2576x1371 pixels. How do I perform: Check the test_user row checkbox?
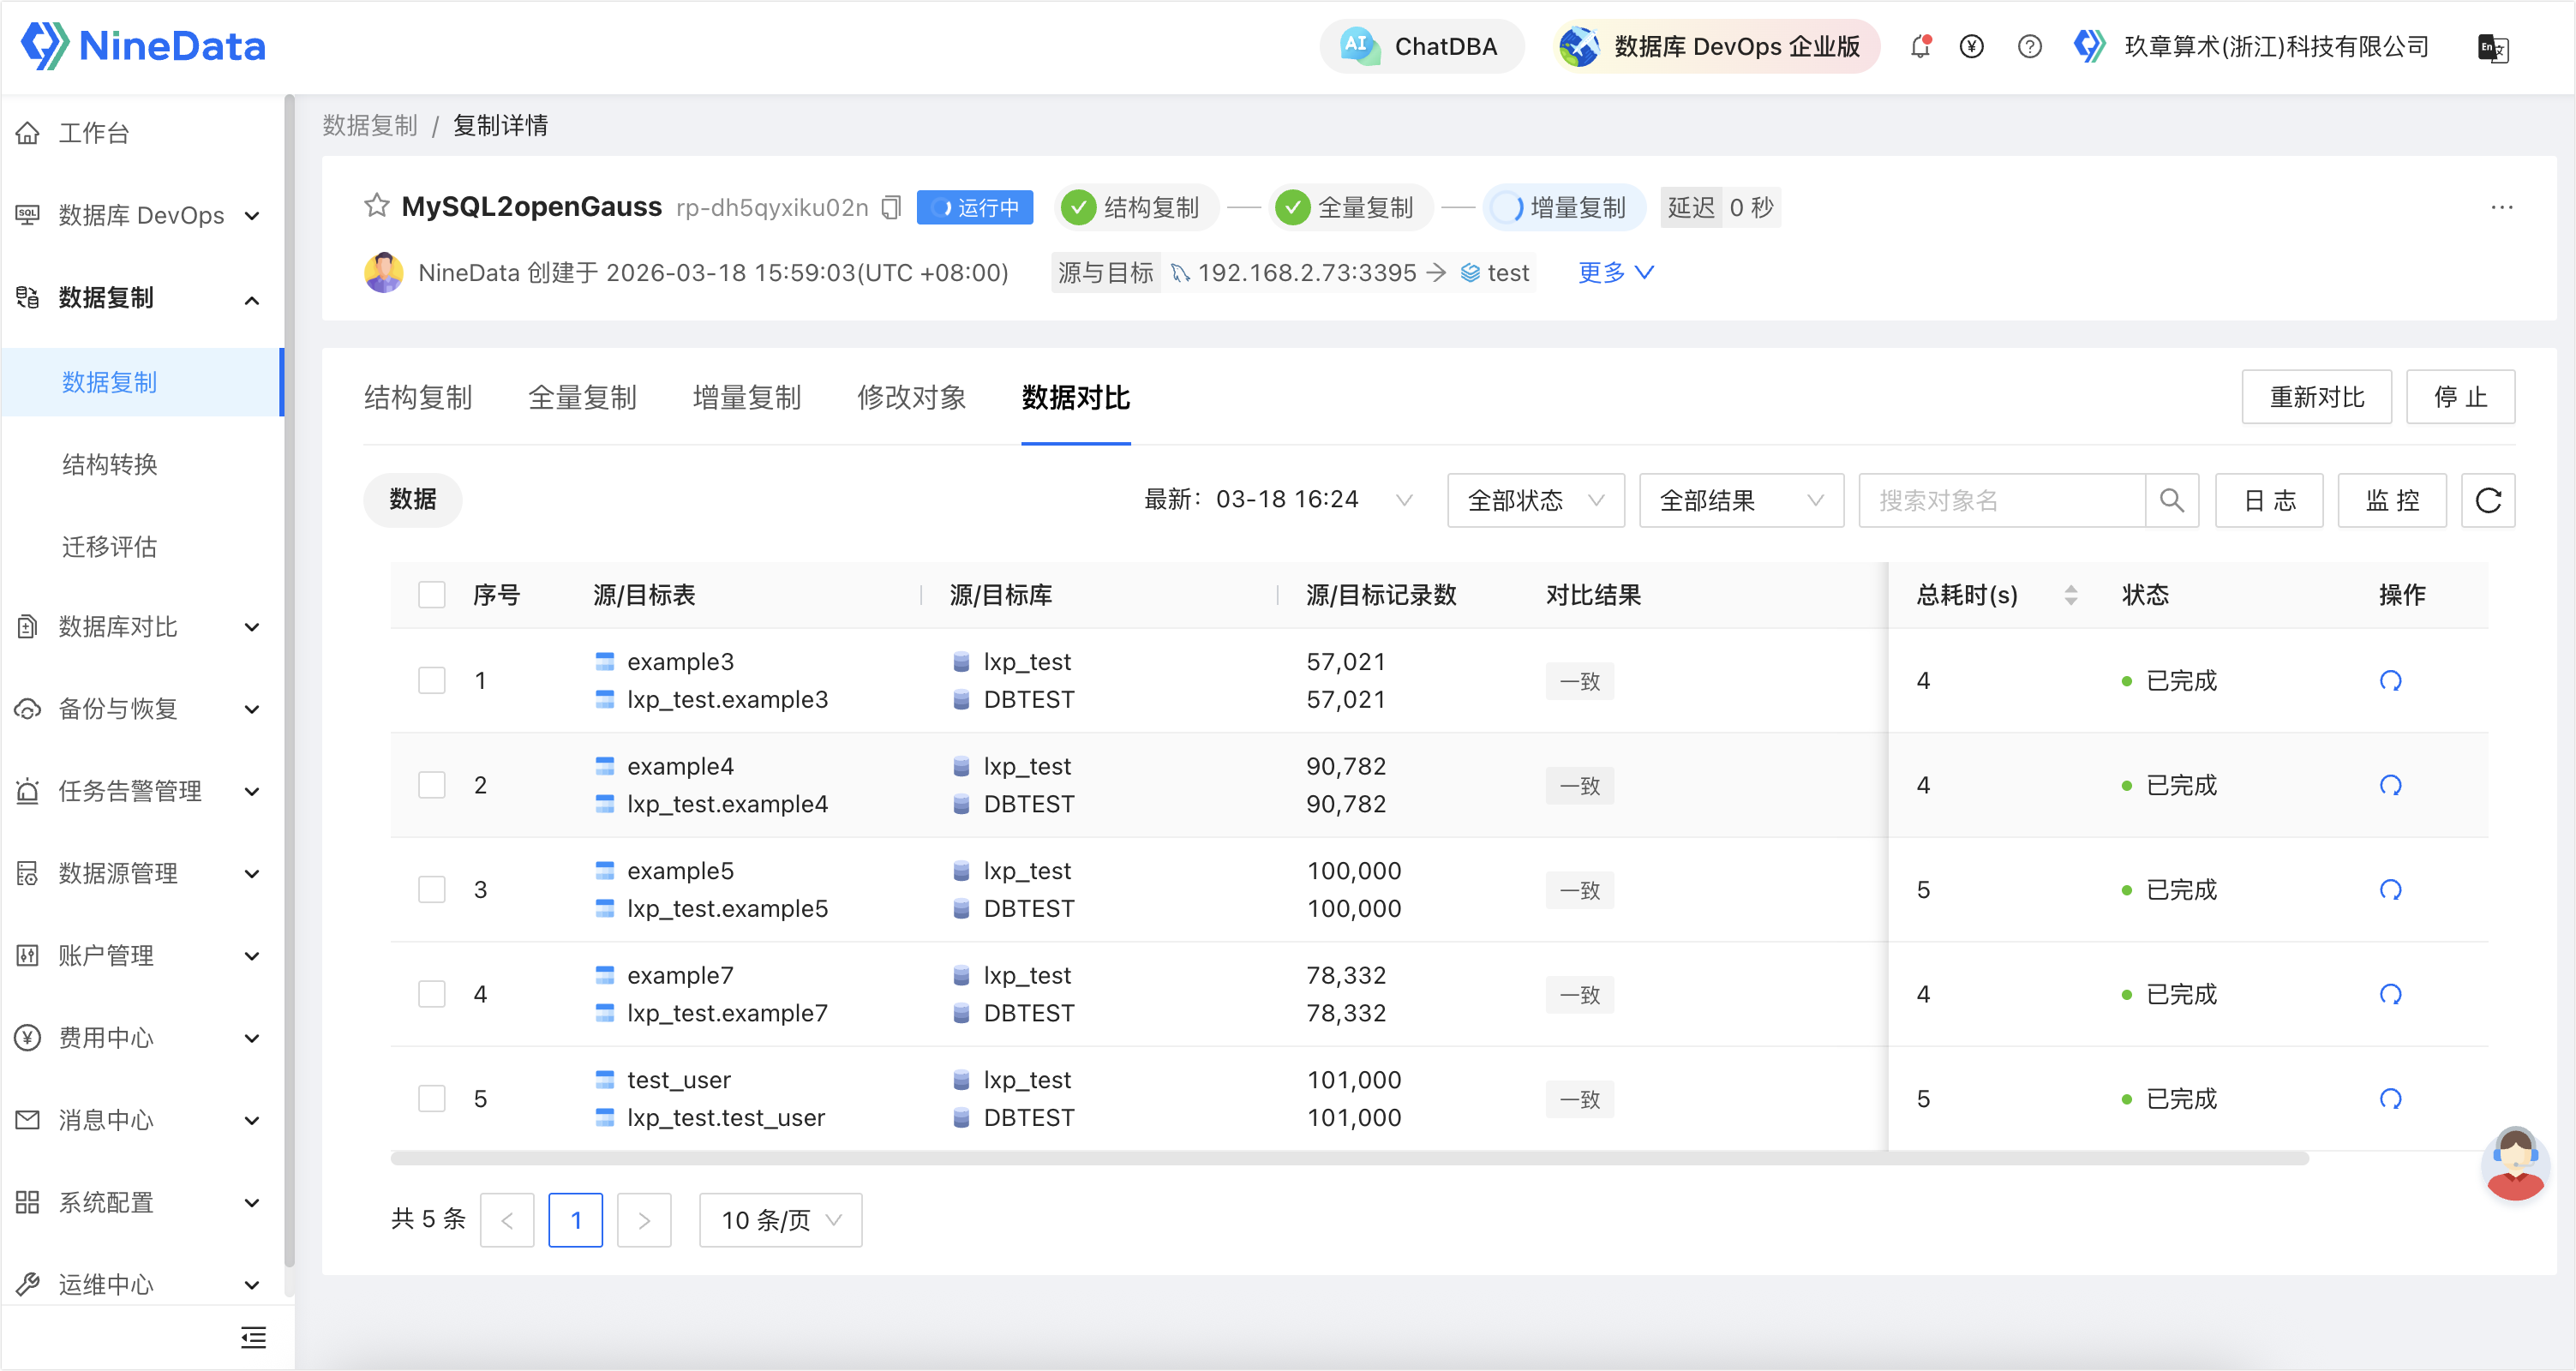coord(431,1098)
